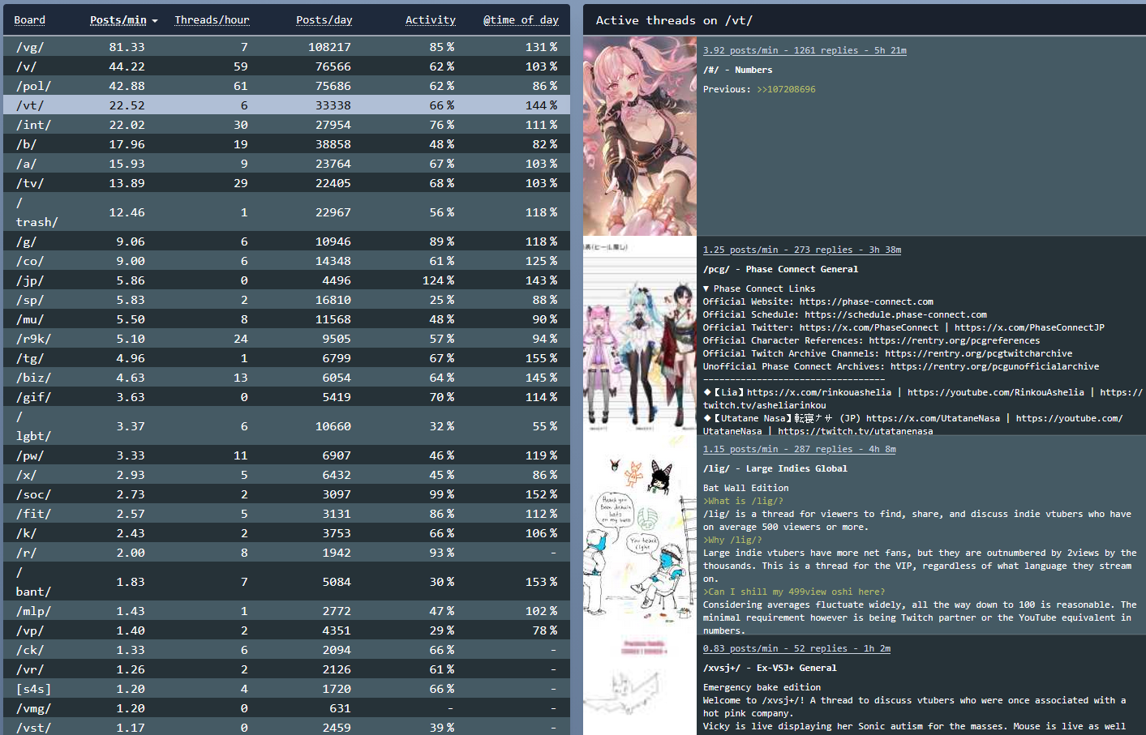Click the "/#/ - Numbers" thread title
The height and width of the screenshot is (735, 1146).
pyautogui.click(x=737, y=70)
